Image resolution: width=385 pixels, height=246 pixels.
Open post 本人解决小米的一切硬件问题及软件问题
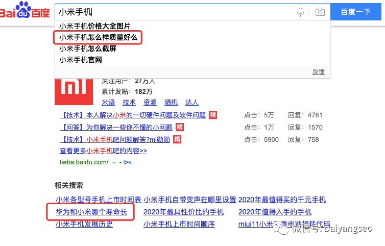pos(133,115)
